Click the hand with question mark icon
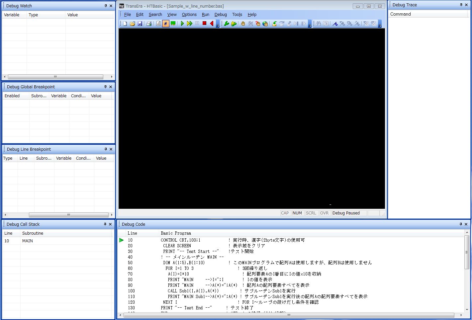472x320 pixels. point(258,24)
